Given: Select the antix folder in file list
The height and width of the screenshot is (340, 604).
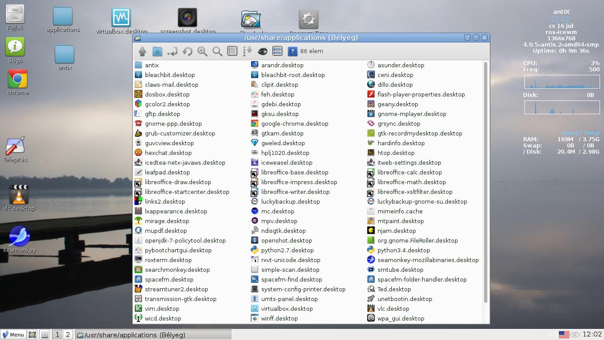Looking at the screenshot, I should (x=147, y=65).
